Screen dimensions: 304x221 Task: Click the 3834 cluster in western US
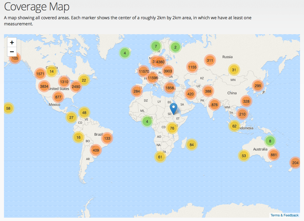pyautogui.click(x=44, y=87)
